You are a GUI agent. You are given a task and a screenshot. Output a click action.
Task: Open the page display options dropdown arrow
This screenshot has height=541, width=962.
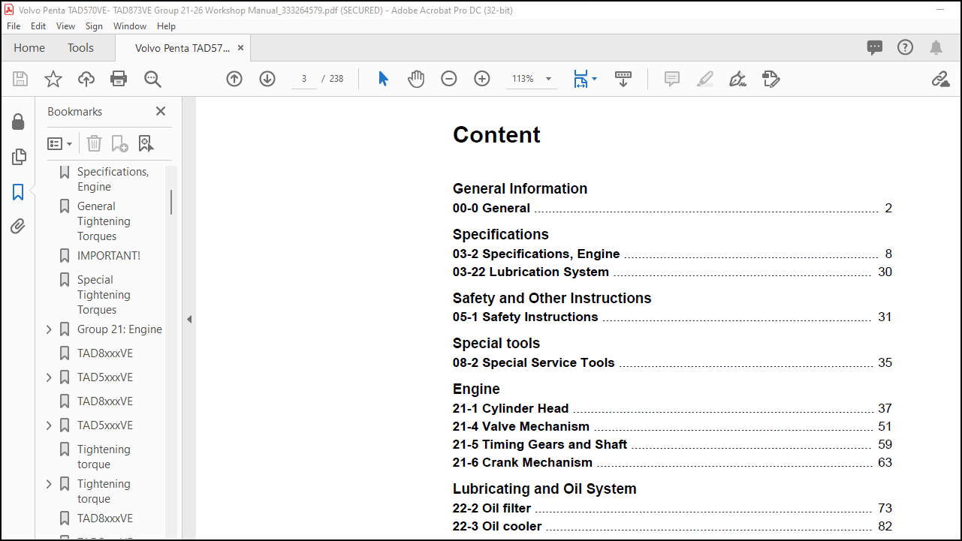click(594, 79)
